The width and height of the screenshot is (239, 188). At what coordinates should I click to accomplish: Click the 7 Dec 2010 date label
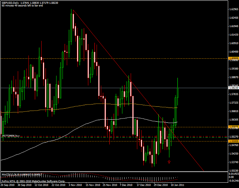pyautogui.click(x=126, y=185)
